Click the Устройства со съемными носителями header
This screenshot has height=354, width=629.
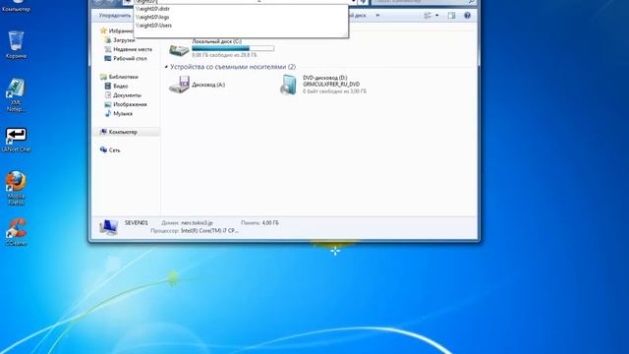[233, 67]
